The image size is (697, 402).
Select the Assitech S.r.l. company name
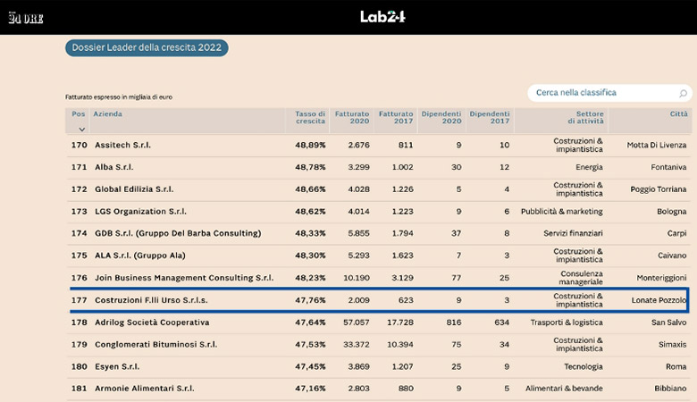pos(122,145)
